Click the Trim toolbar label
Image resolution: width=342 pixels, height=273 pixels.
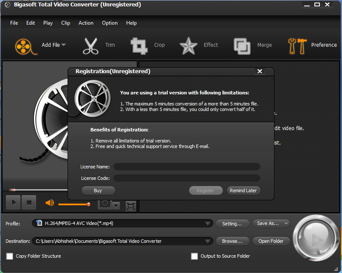[x=110, y=45]
